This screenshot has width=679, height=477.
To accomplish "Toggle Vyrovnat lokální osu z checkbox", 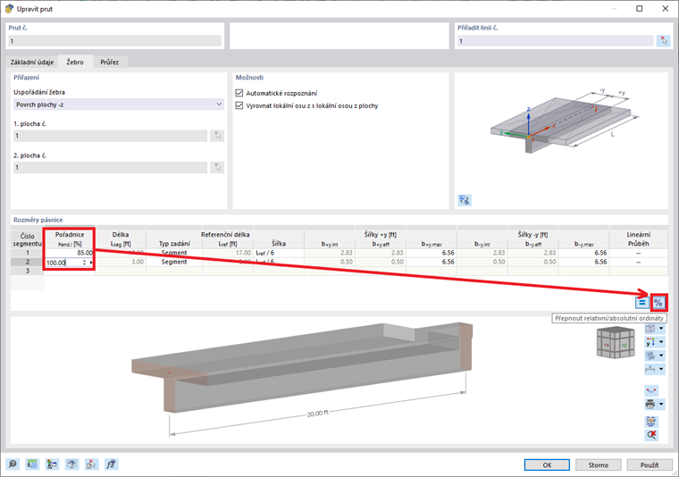I will 239,105.
